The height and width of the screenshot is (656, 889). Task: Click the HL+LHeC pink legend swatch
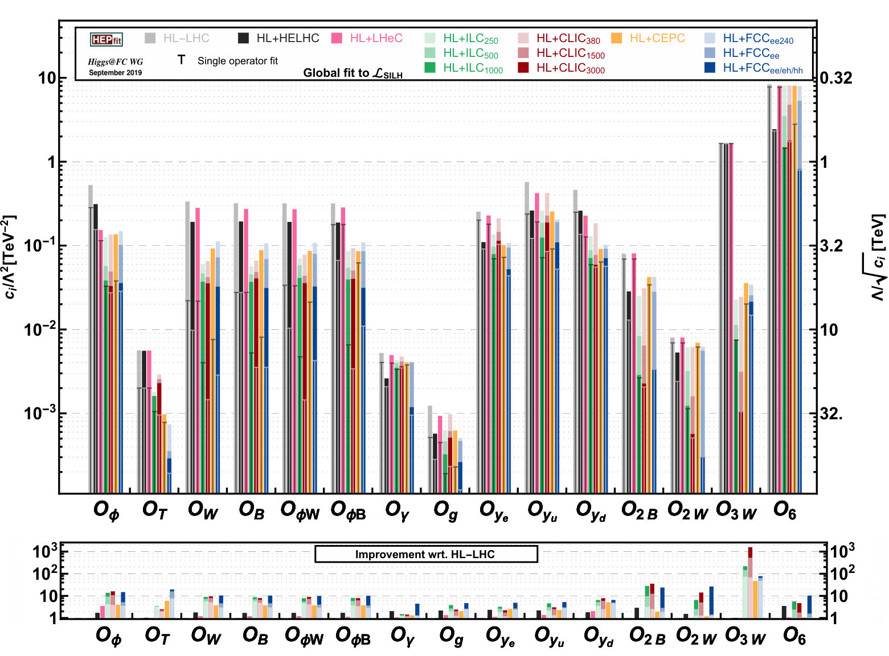point(337,38)
